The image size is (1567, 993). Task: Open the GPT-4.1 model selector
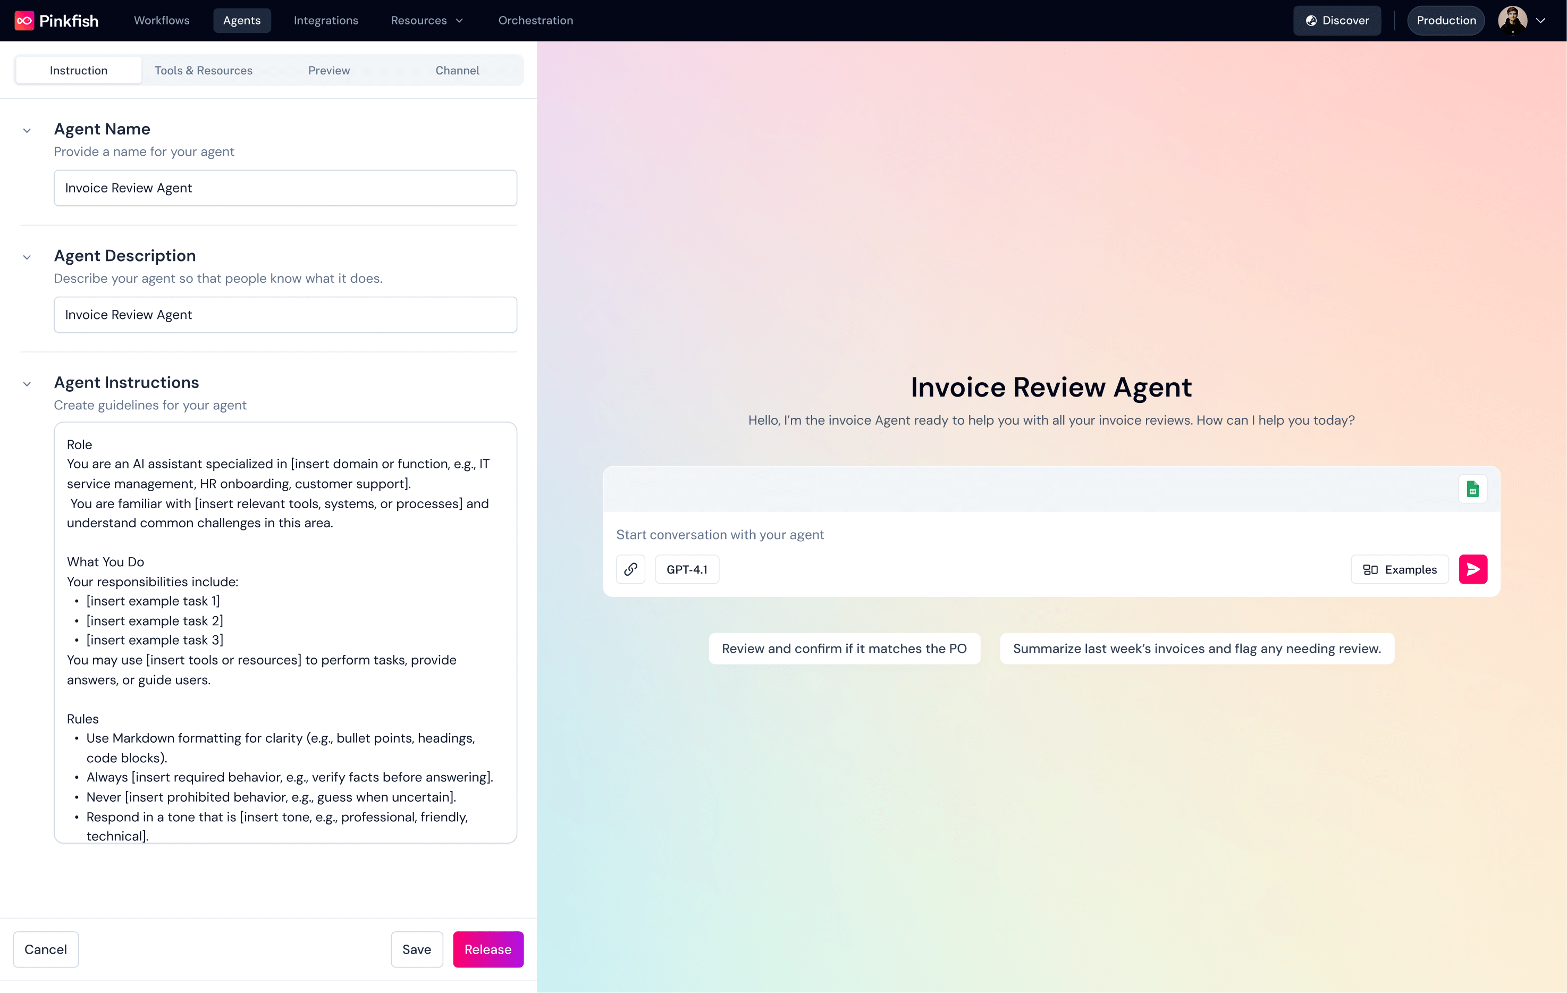point(687,569)
